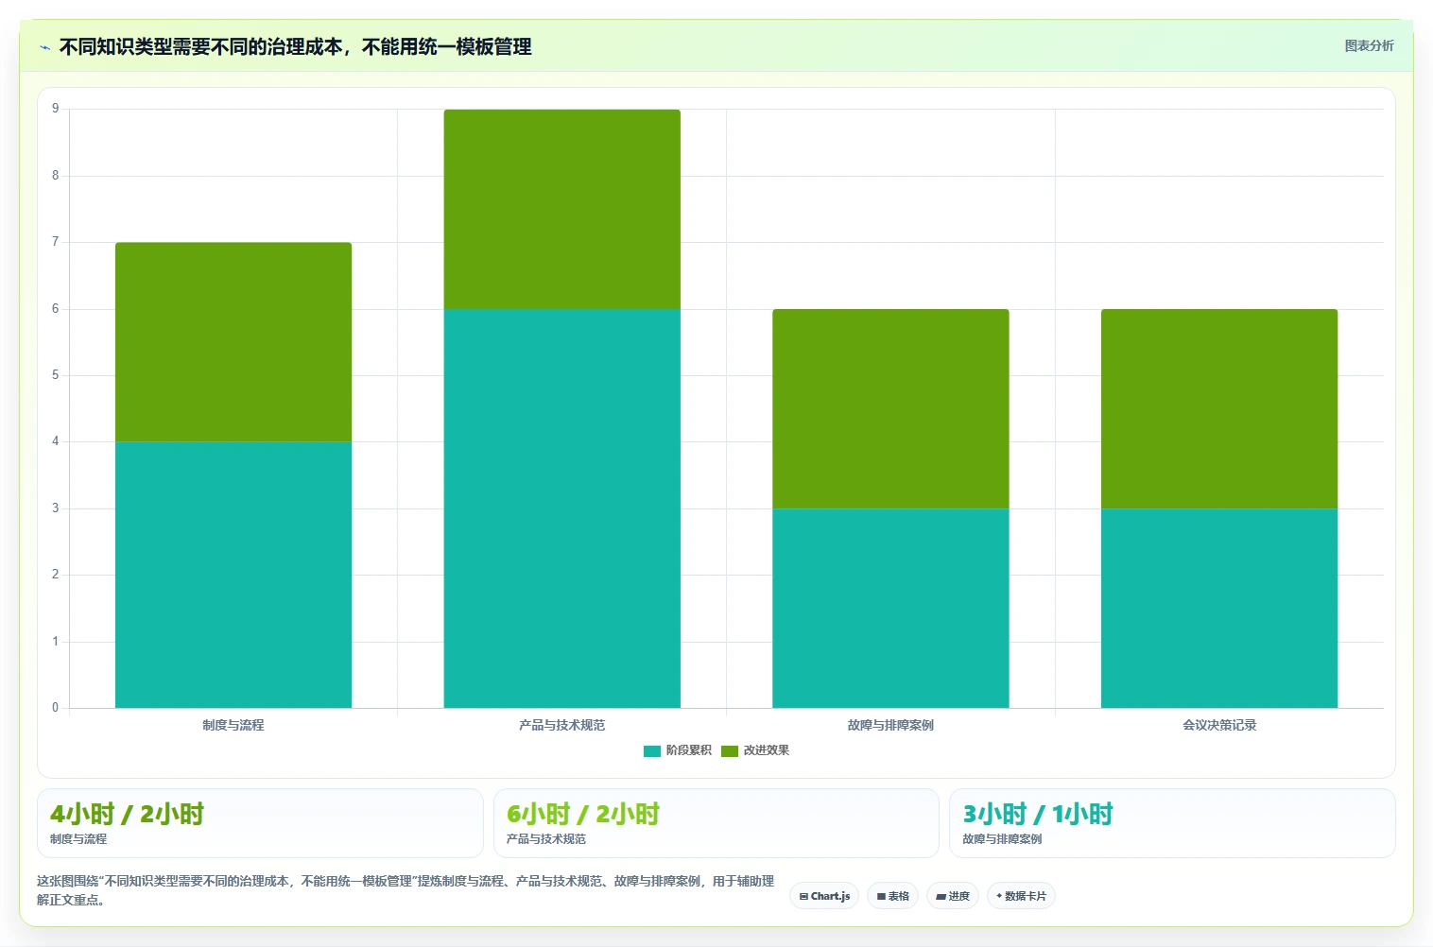This screenshot has width=1433, height=947.
Task: Click the 图表分析 label in header
Action: click(1369, 45)
